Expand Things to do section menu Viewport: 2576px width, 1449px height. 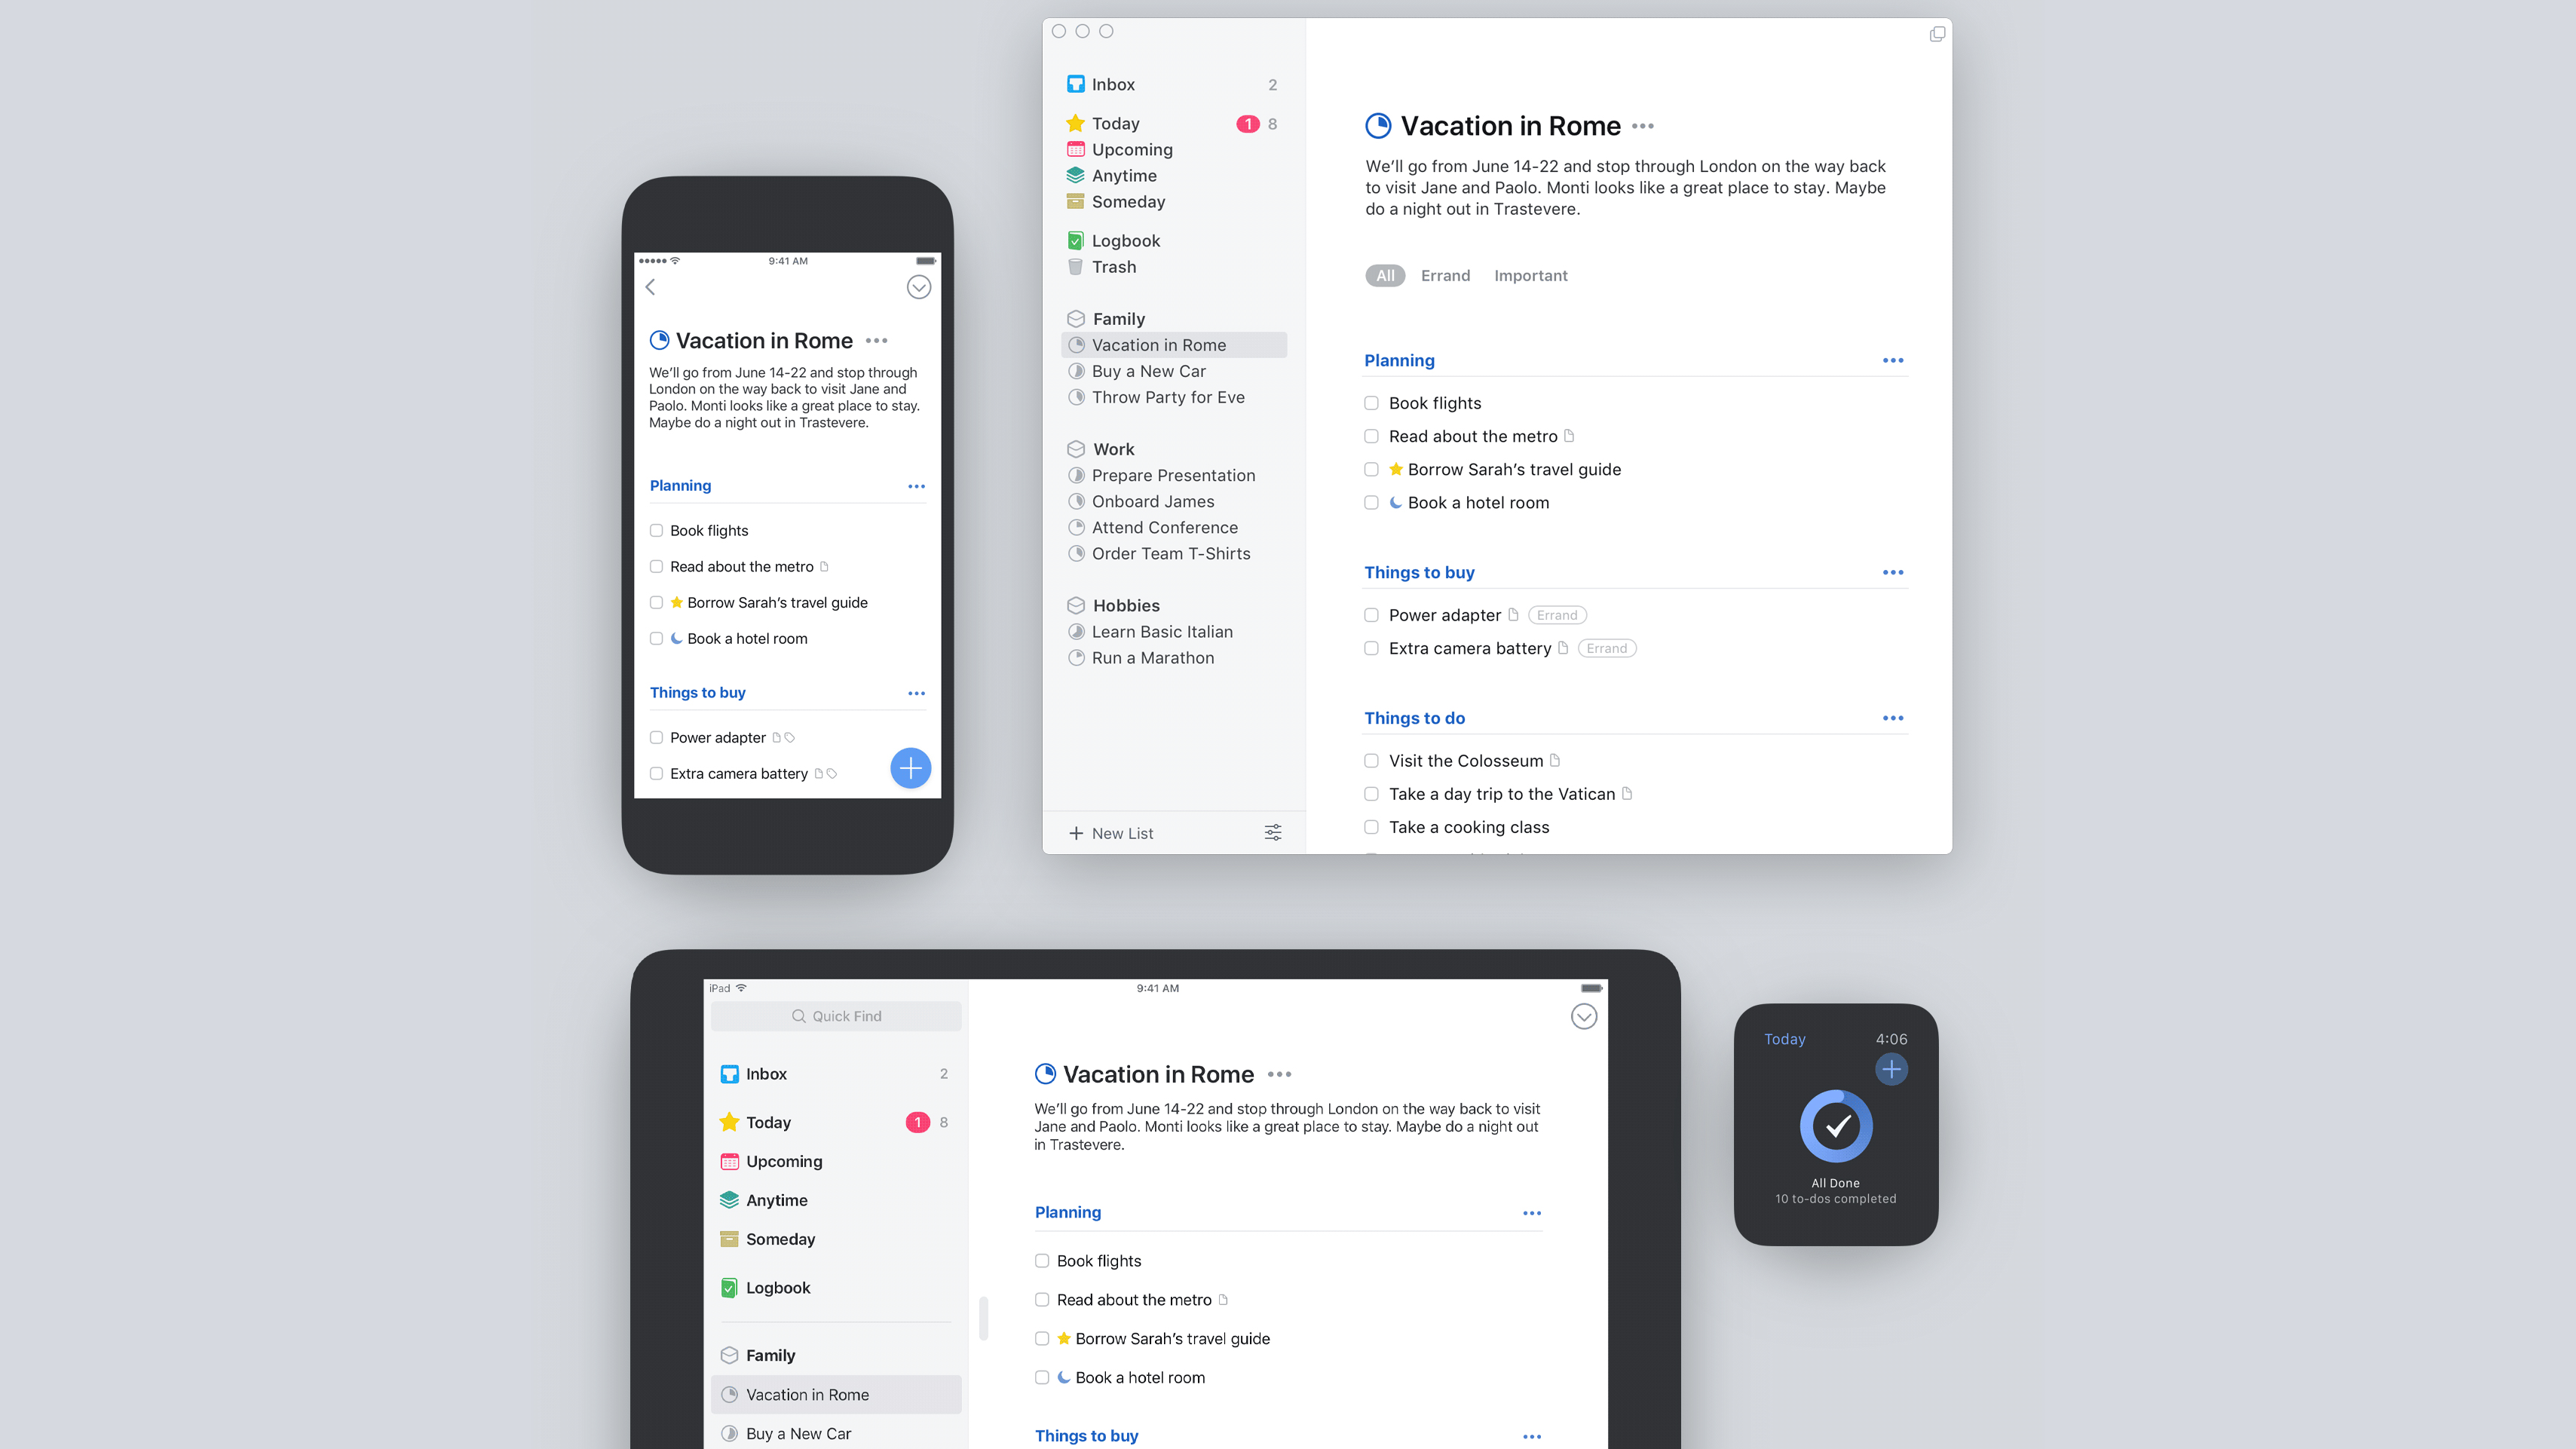tap(1893, 716)
